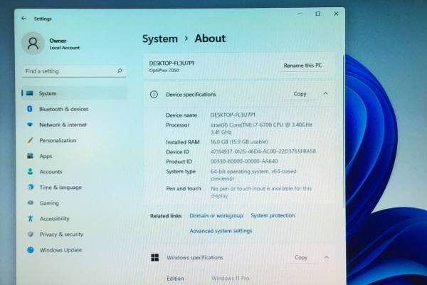Open the Apps settings section
Viewport: 427px width, 285px height.
46,156
